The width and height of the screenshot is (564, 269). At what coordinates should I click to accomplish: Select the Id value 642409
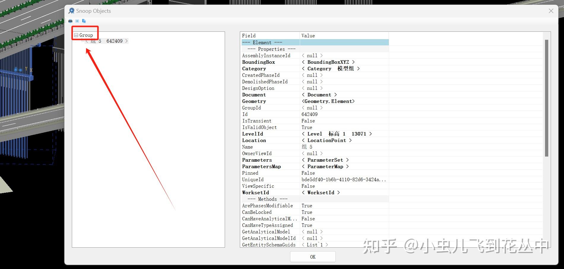[309, 114]
